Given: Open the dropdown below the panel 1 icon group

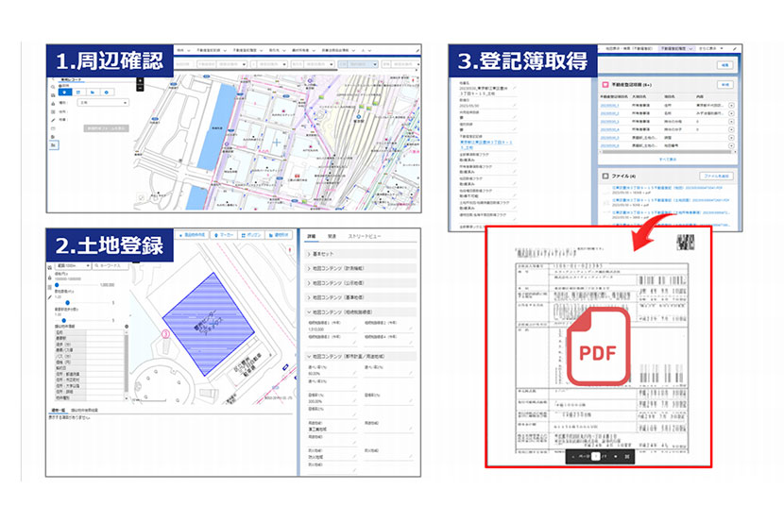Looking at the screenshot, I should tap(103, 102).
